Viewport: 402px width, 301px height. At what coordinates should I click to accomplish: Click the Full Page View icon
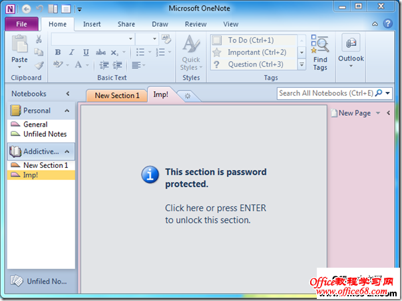pyautogui.click(x=66, y=9)
